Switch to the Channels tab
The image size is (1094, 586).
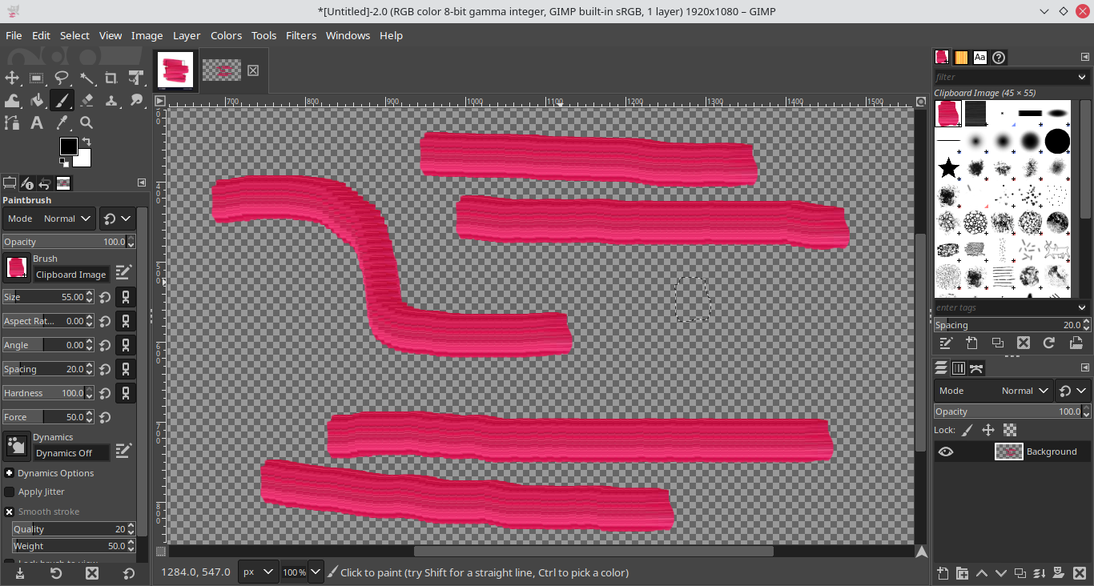click(959, 368)
